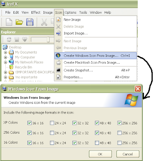Click the Explorer rename ABC icon
This screenshot has width=154, height=161.
click(17, 39)
